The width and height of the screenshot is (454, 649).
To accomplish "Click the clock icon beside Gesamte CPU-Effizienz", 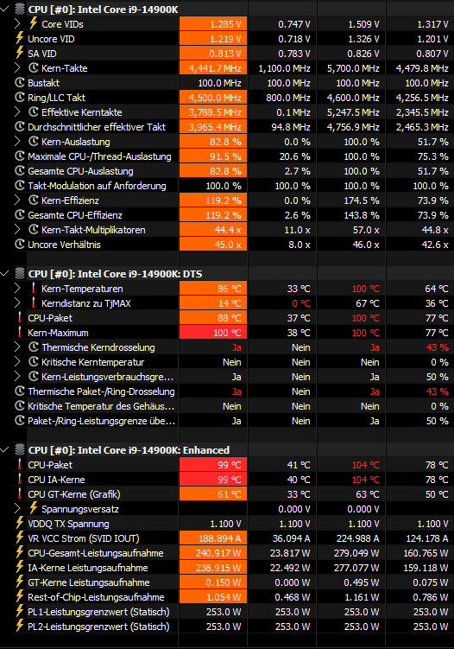I will coord(20,215).
